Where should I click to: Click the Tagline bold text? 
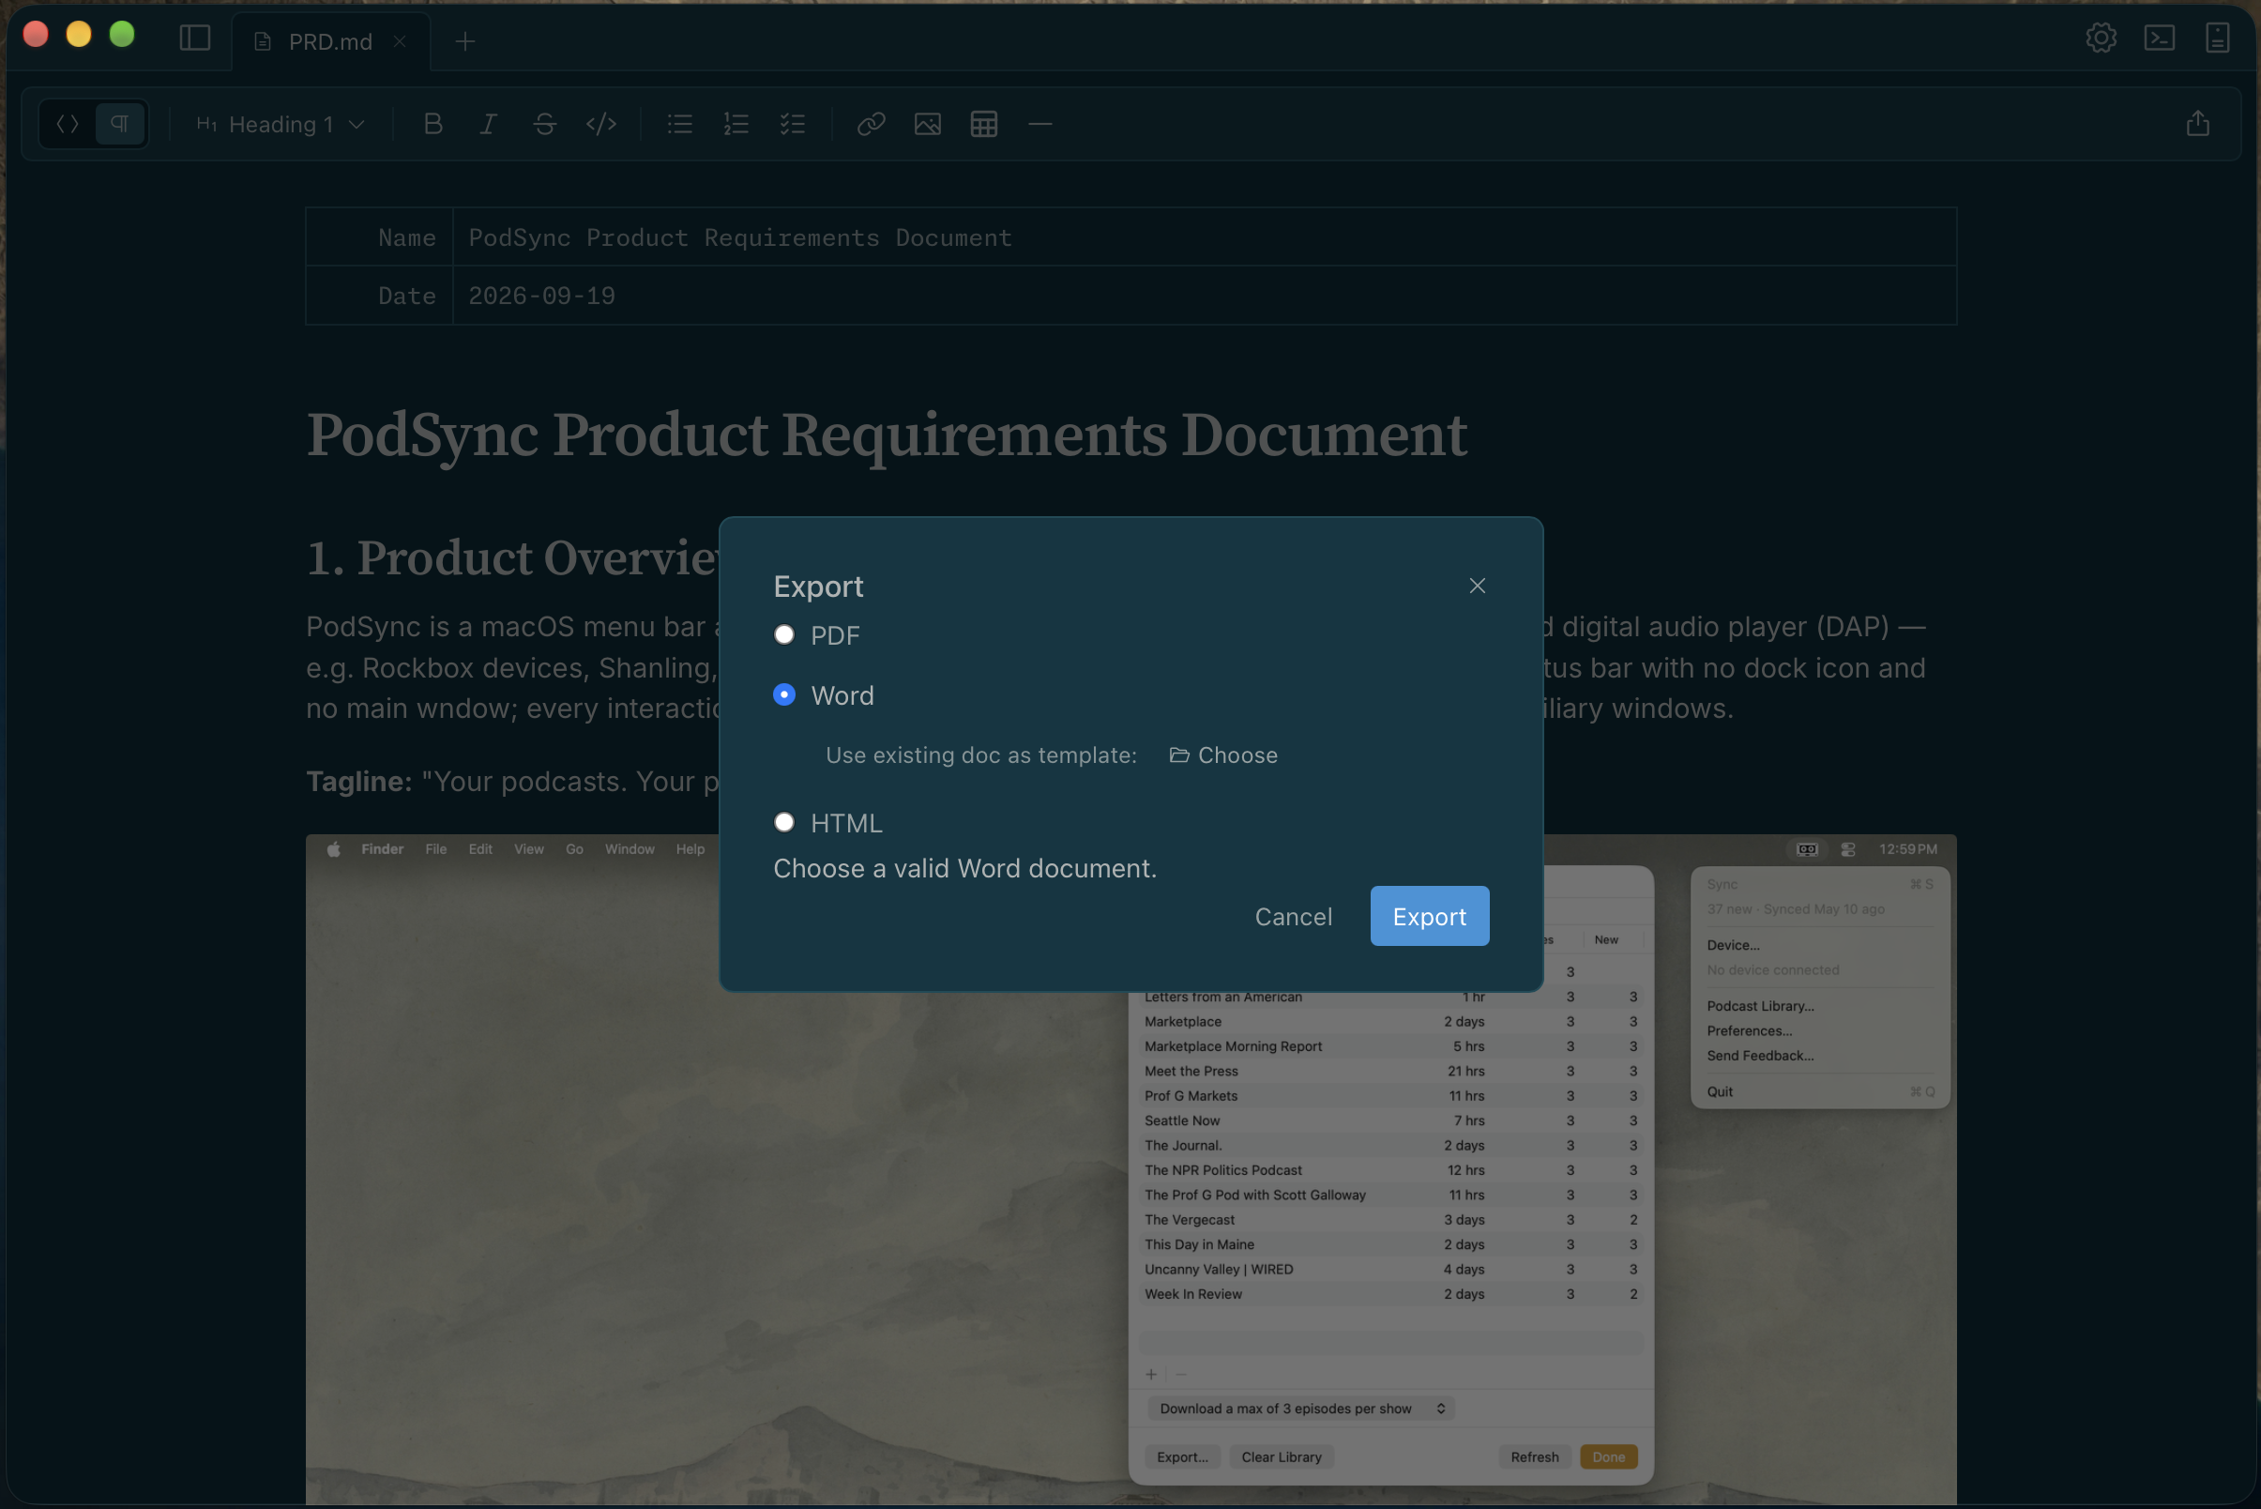(x=359, y=782)
